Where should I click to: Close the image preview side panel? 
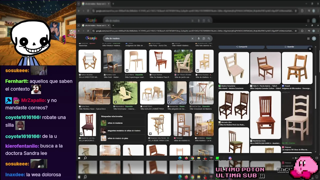[310, 49]
